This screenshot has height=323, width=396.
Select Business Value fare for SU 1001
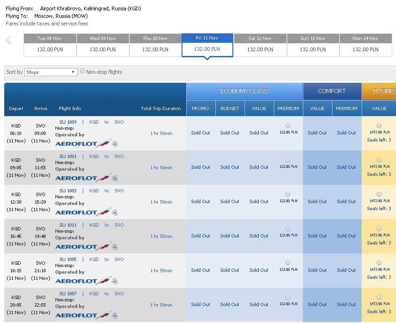click(x=379, y=160)
